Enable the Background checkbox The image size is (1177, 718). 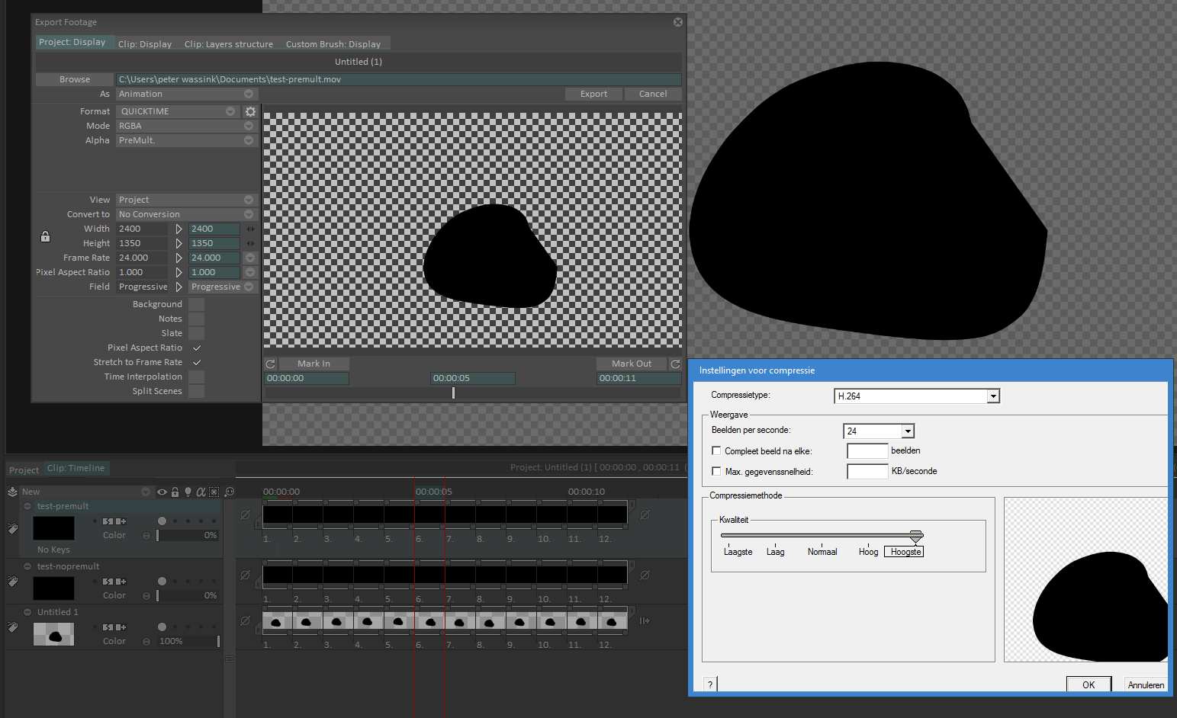[196, 304]
